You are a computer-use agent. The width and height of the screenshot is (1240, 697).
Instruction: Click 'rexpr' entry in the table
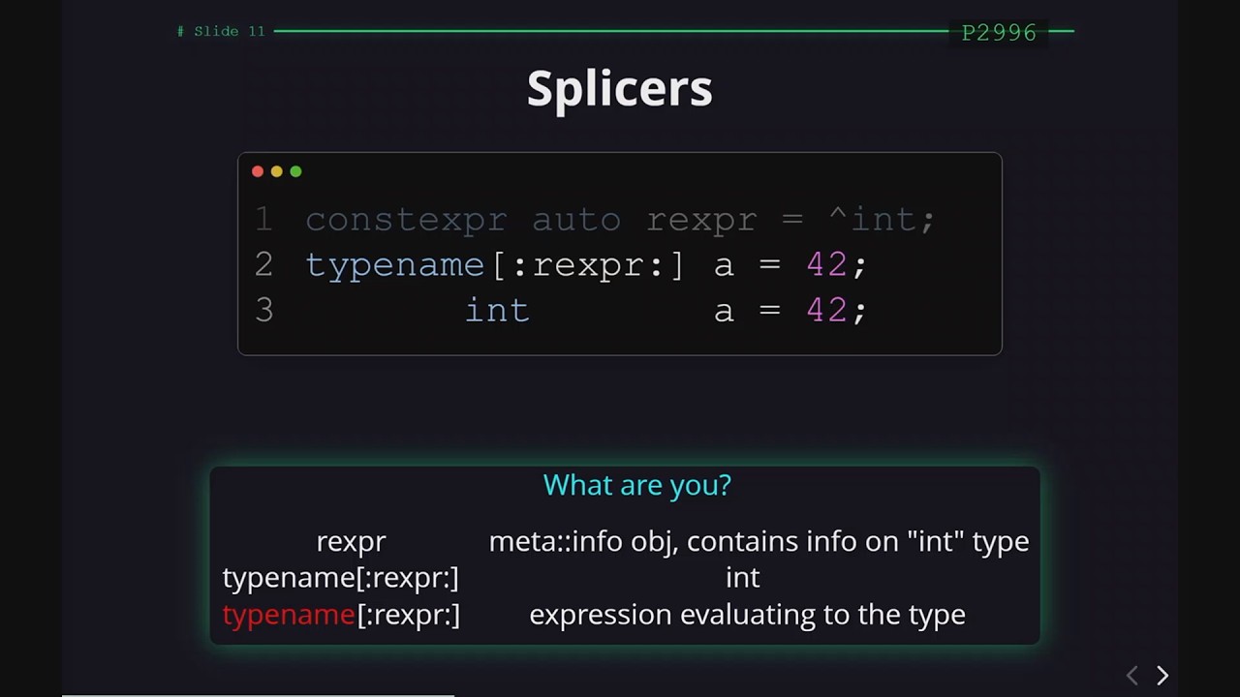(x=351, y=542)
